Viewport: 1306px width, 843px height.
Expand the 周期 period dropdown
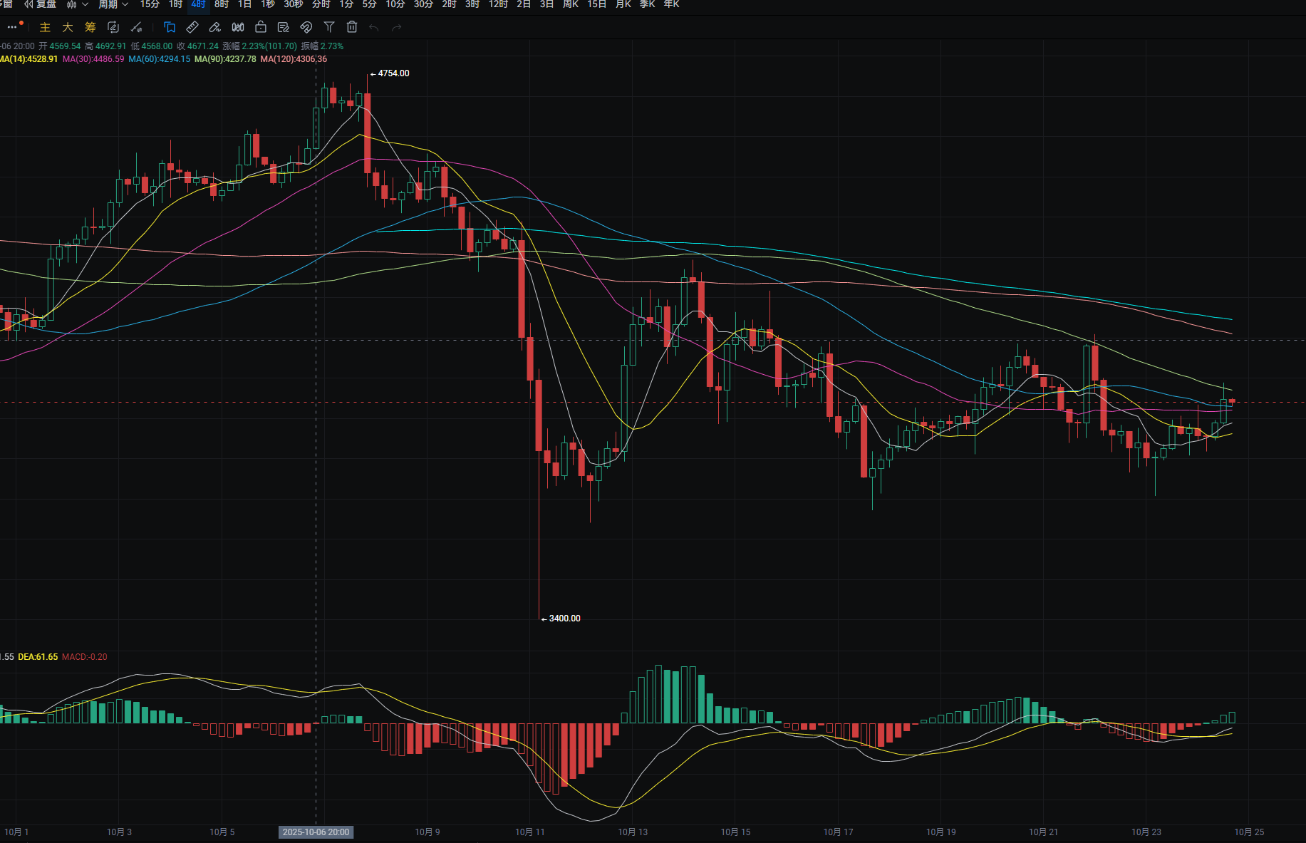pyautogui.click(x=113, y=4)
